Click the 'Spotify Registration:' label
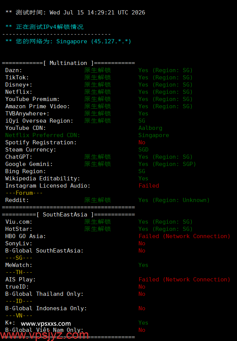 [x=41, y=142]
